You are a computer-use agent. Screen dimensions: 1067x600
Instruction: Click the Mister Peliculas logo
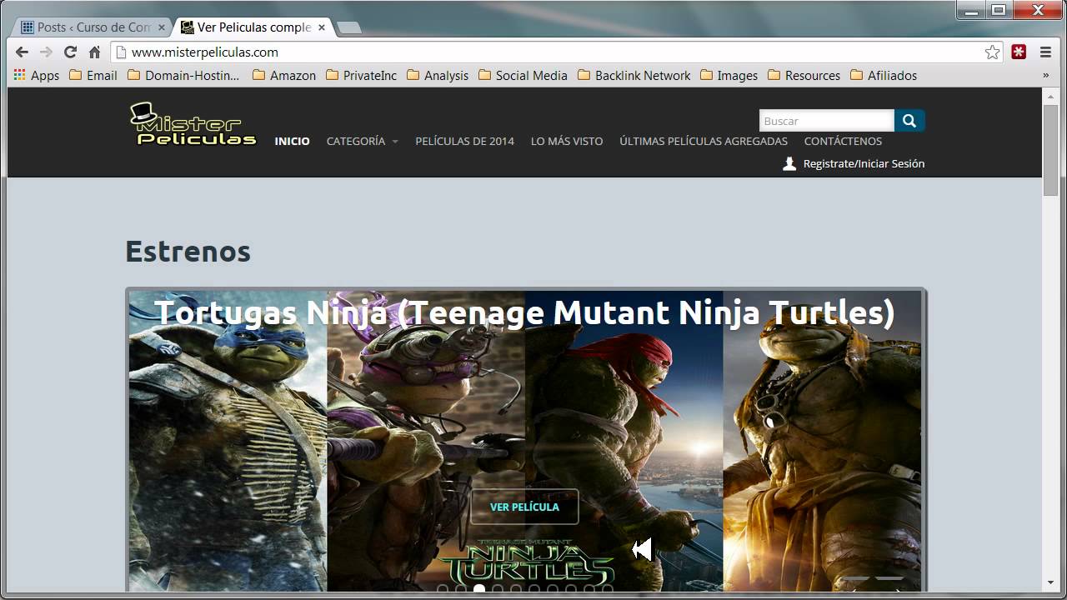coord(193,124)
